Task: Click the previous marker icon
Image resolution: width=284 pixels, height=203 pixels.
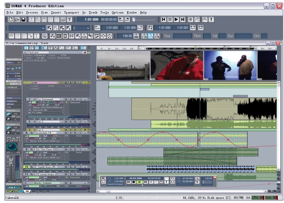Action: [49, 28]
